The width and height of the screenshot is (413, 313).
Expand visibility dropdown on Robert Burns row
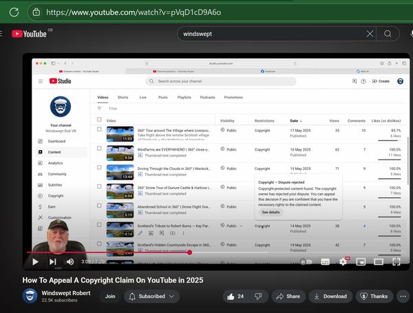[241, 226]
